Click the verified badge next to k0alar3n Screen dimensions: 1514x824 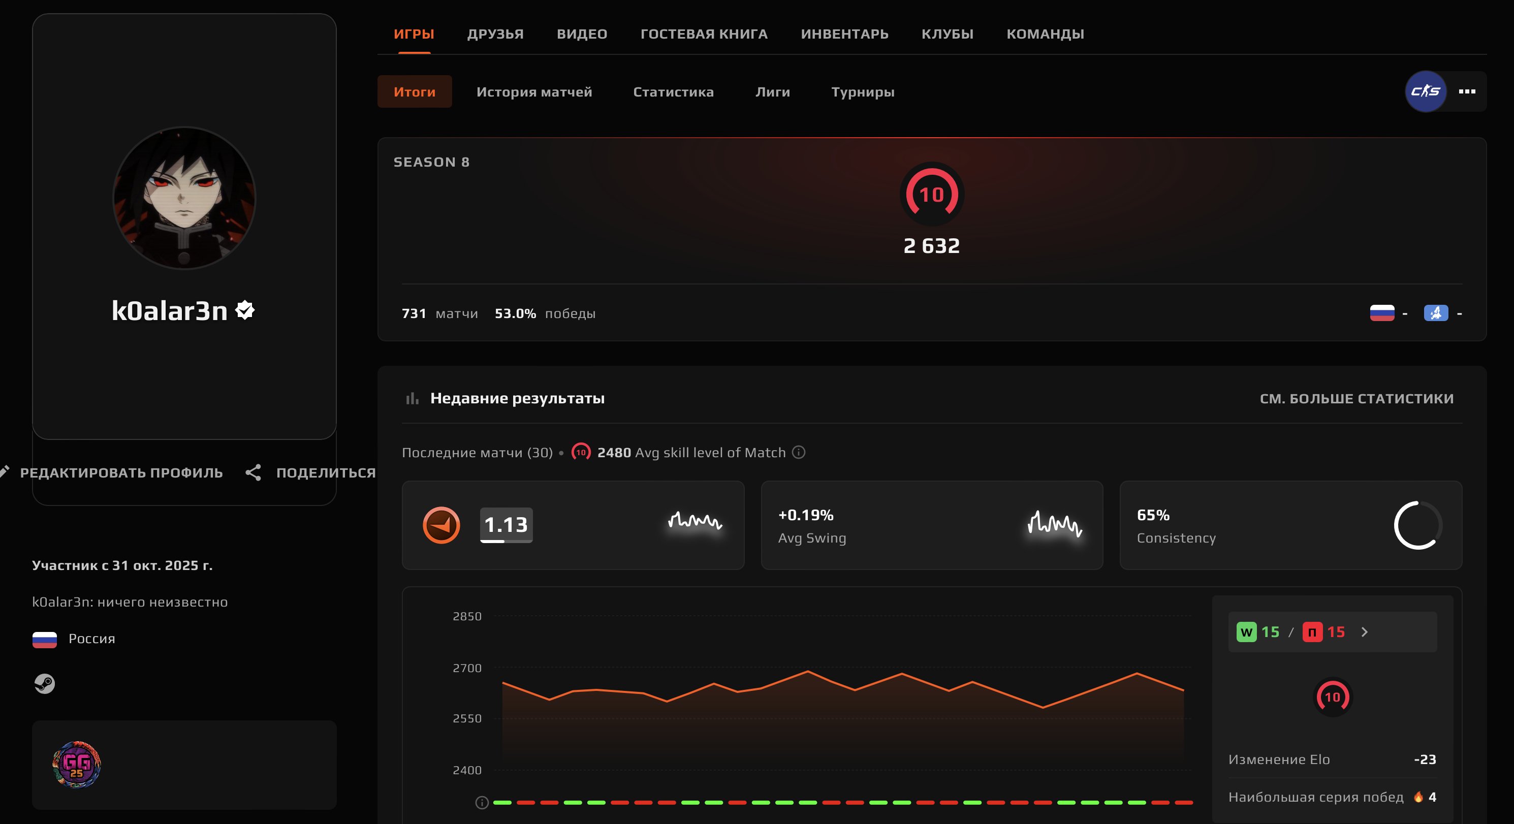pos(244,310)
